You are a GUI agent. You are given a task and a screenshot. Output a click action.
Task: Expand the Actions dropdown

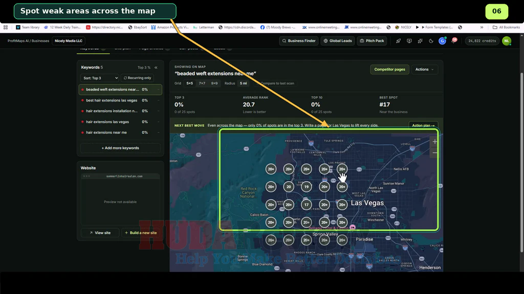point(424,69)
